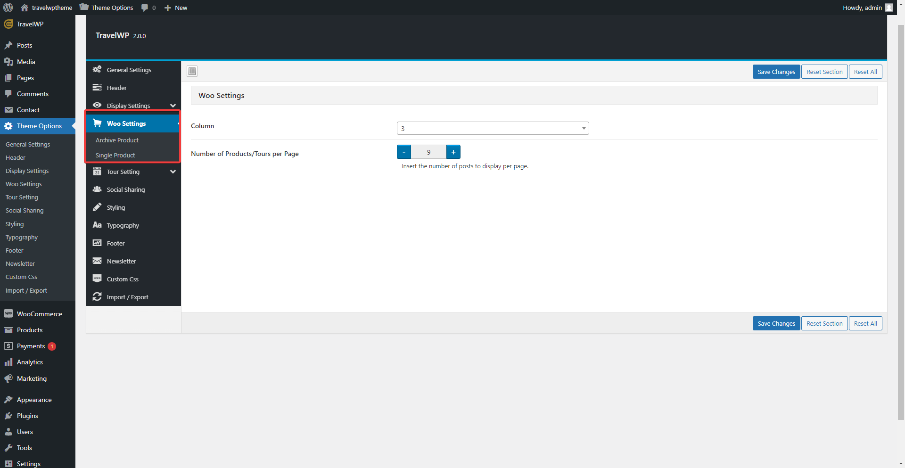Viewport: 905px width, 468px height.
Task: Click the products per page number field
Action: click(428, 152)
